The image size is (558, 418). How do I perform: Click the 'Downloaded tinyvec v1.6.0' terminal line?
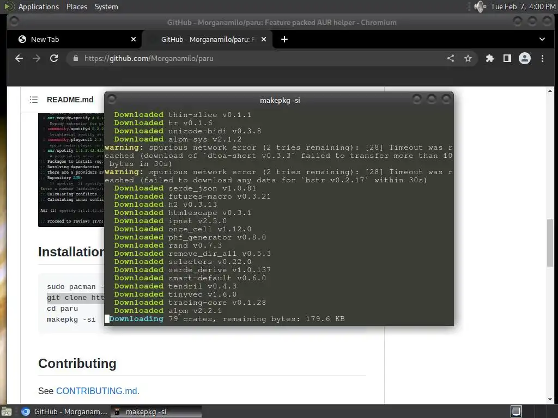pyautogui.click(x=175, y=294)
